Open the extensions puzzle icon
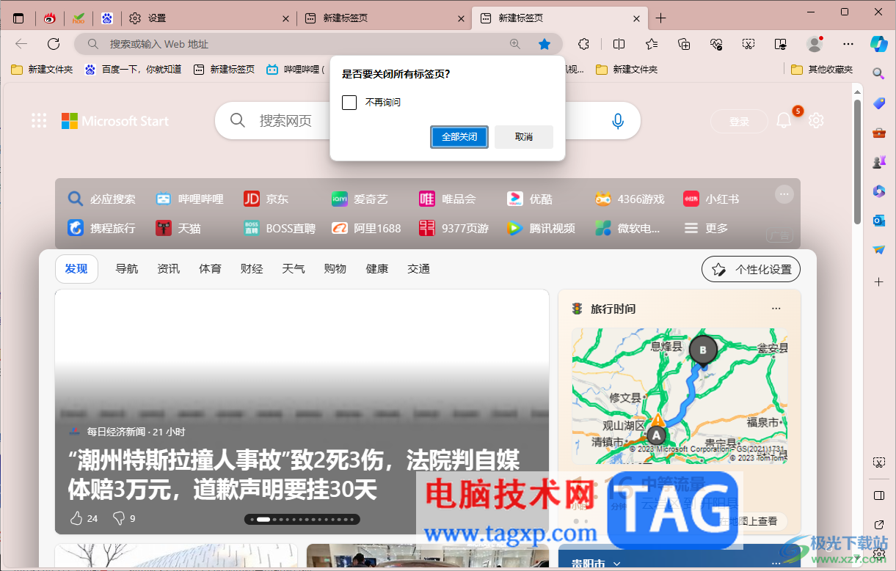 [584, 44]
